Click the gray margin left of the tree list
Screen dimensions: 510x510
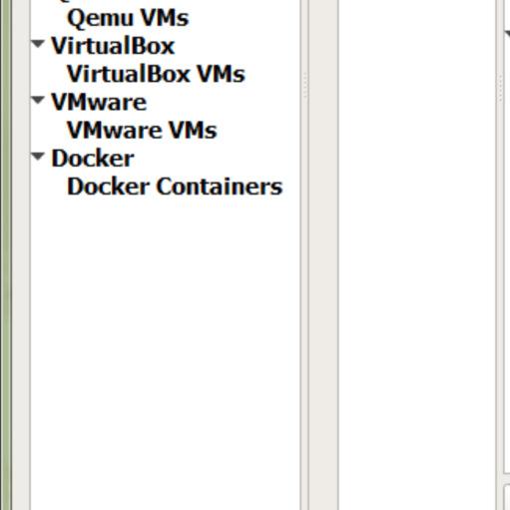pyautogui.click(x=21, y=255)
